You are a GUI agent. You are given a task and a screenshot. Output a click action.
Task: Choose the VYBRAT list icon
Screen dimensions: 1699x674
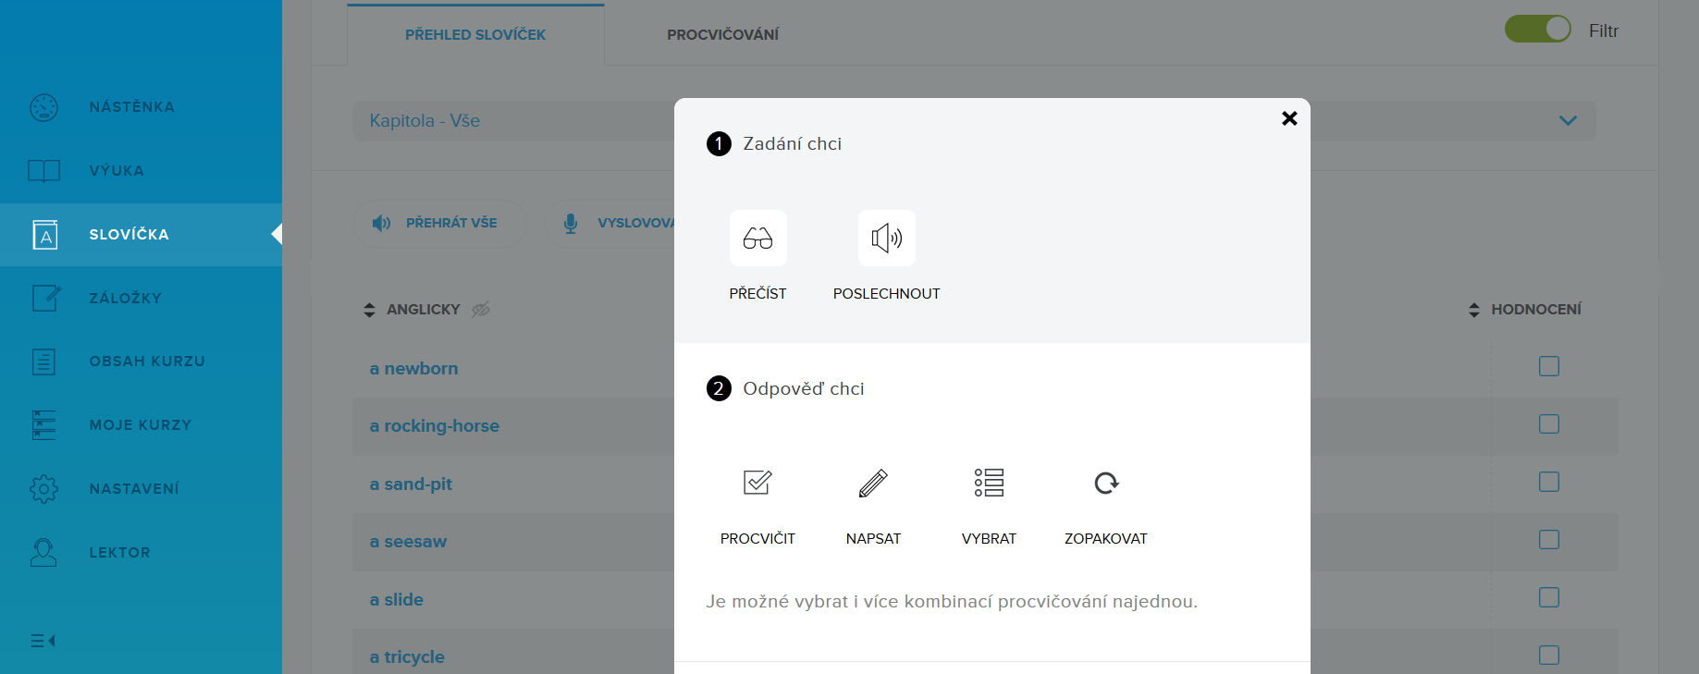pos(989,483)
